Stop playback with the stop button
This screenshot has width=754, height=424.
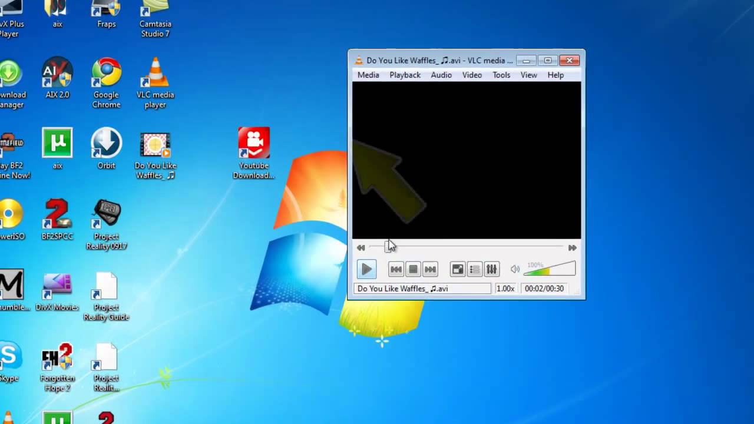click(413, 270)
